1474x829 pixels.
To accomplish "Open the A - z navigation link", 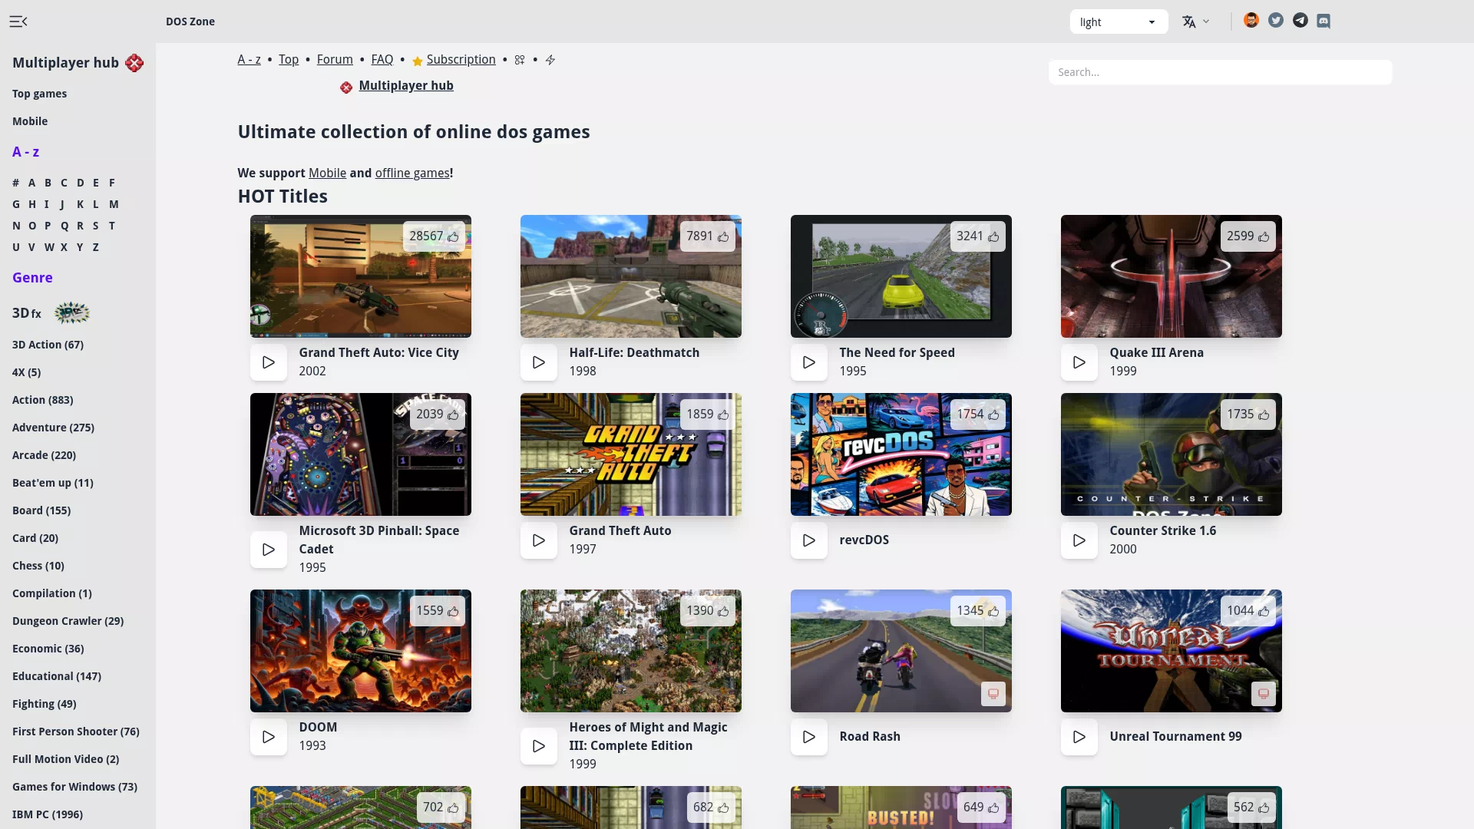I will pyautogui.click(x=250, y=60).
